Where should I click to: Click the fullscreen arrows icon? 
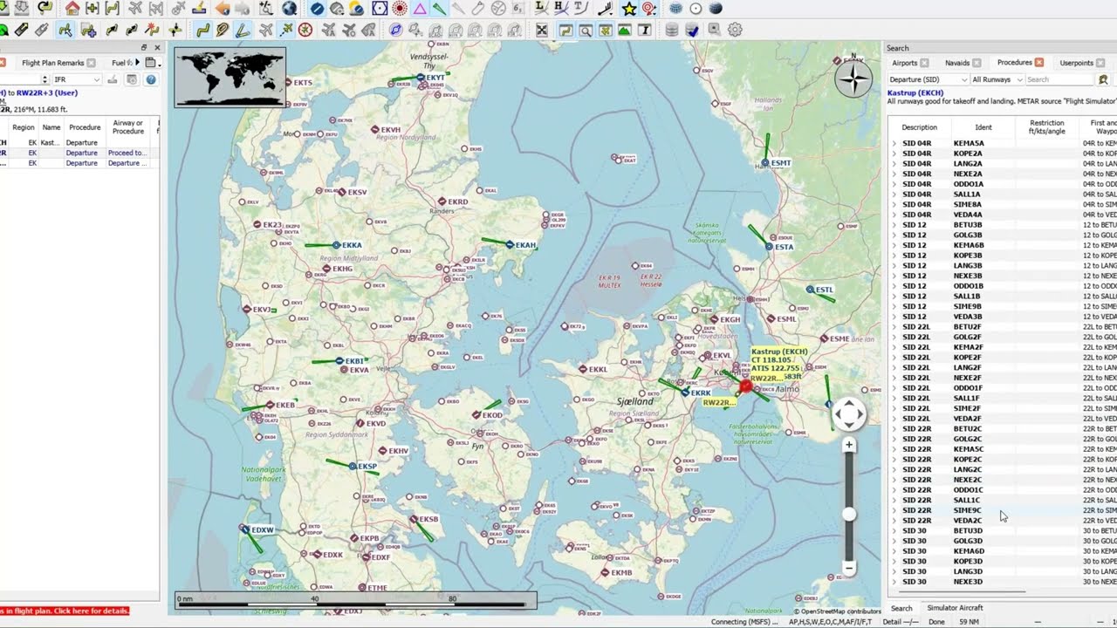click(542, 30)
